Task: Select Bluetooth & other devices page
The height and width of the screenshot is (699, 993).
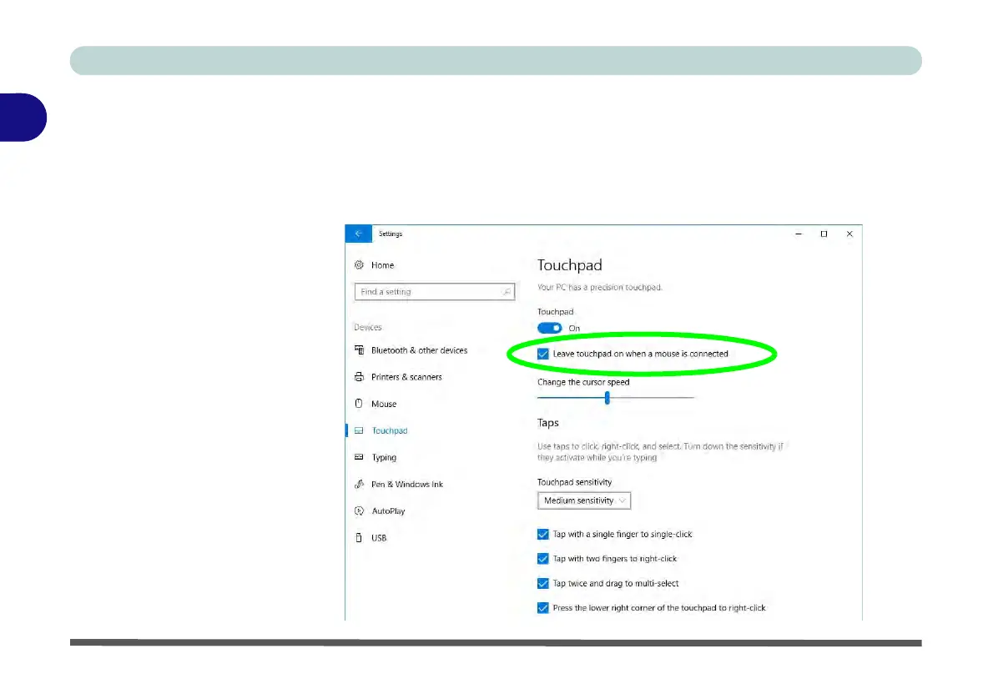Action: point(419,350)
